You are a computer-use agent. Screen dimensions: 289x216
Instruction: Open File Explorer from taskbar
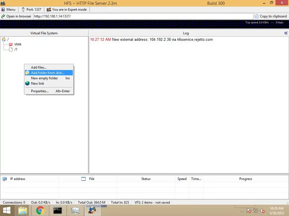pyautogui.click(x=23, y=210)
